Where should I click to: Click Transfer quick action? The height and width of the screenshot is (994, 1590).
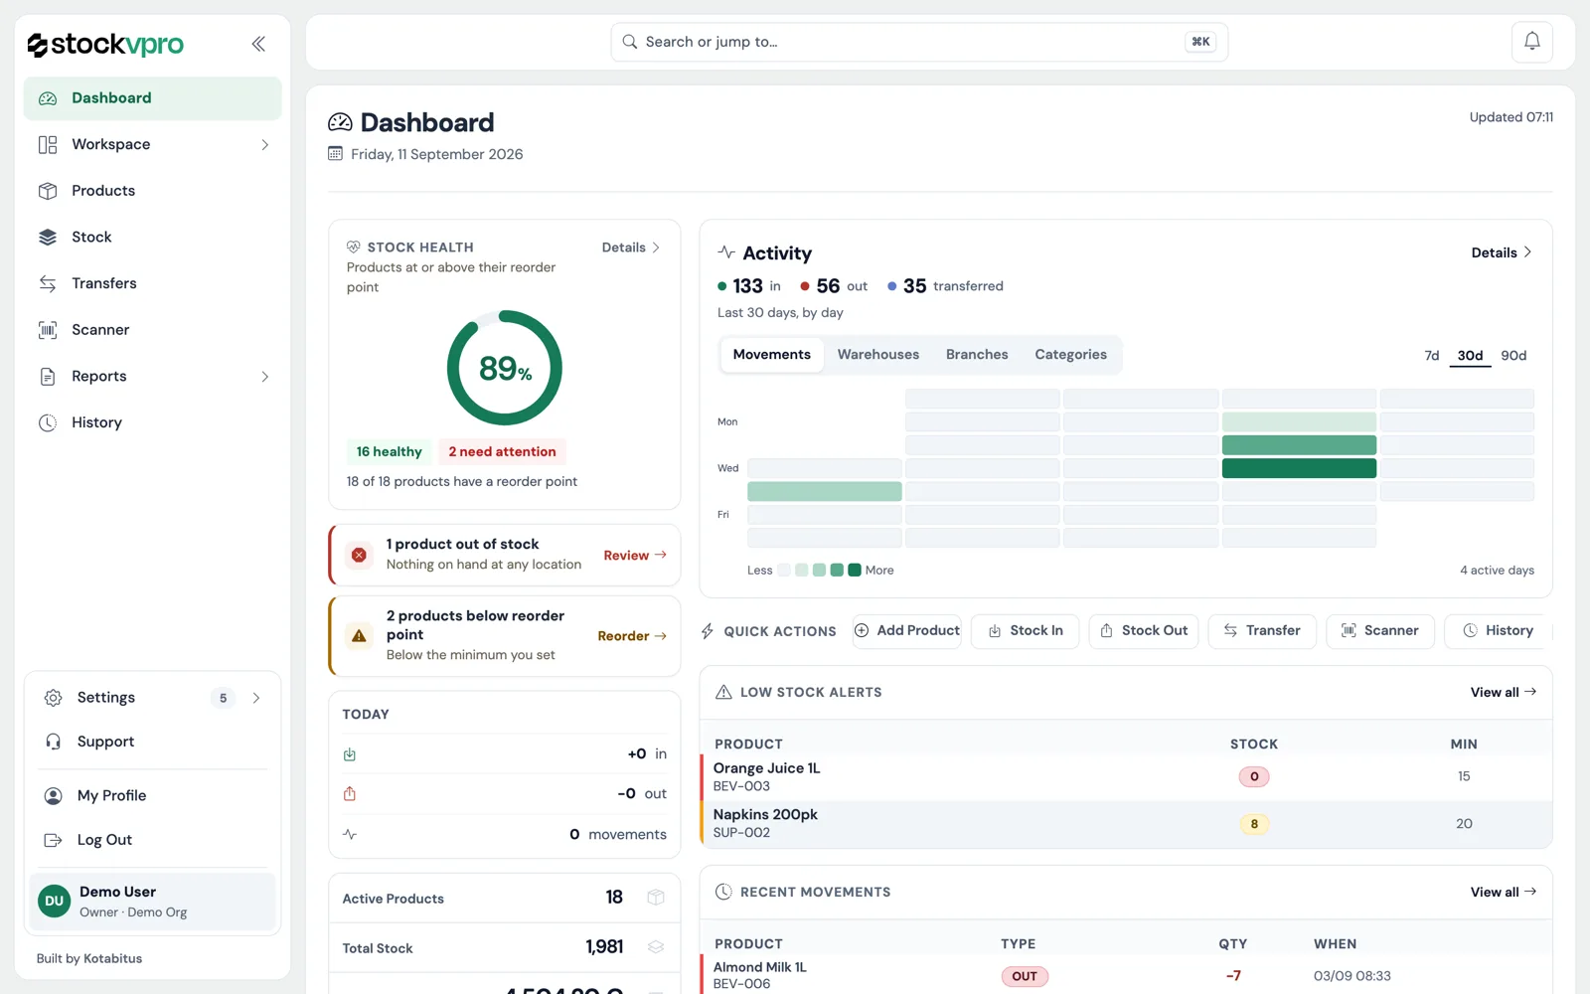coord(1262,631)
